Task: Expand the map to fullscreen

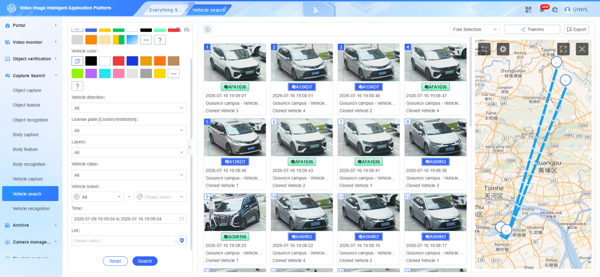Action: click(x=563, y=49)
